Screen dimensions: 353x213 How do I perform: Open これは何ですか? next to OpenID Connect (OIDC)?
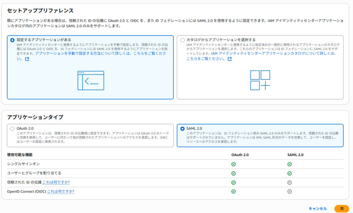click(60, 192)
